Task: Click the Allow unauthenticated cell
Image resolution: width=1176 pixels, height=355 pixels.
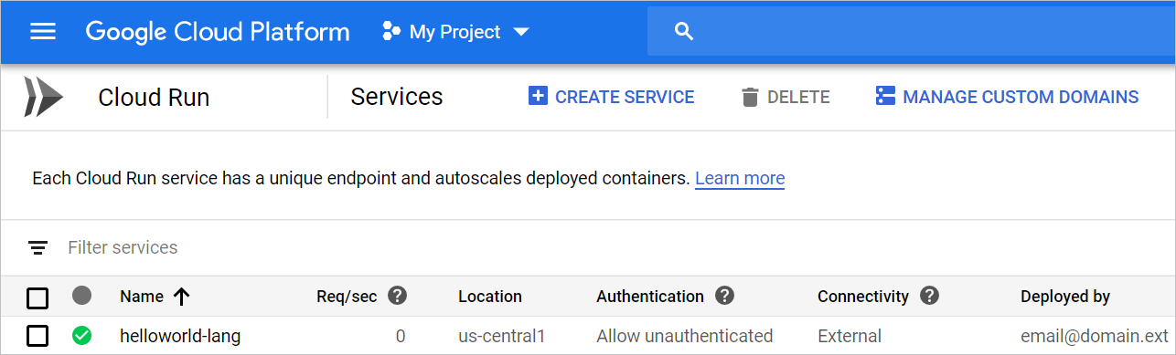Action: (x=685, y=337)
